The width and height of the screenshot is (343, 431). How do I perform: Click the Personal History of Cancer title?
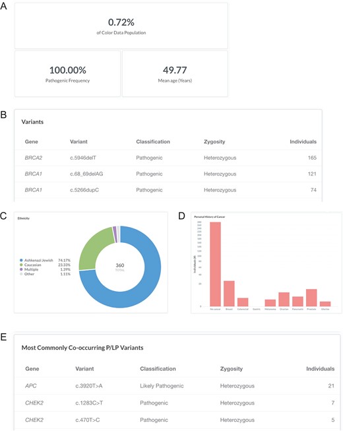(210, 217)
